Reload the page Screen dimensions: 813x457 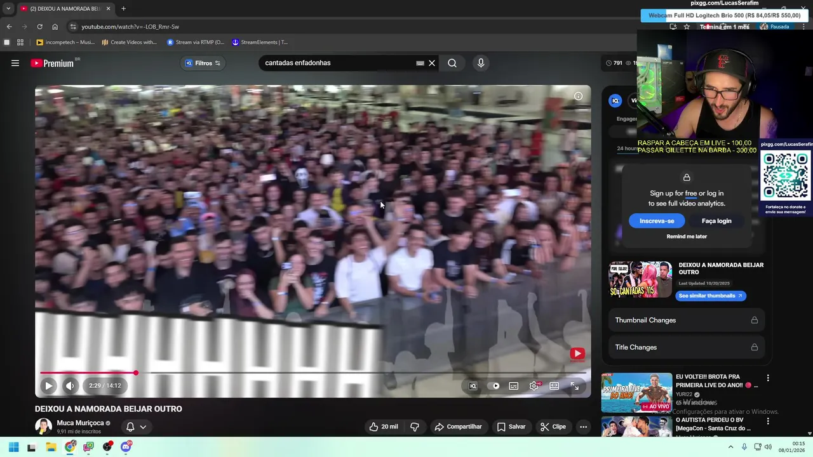[x=39, y=27]
